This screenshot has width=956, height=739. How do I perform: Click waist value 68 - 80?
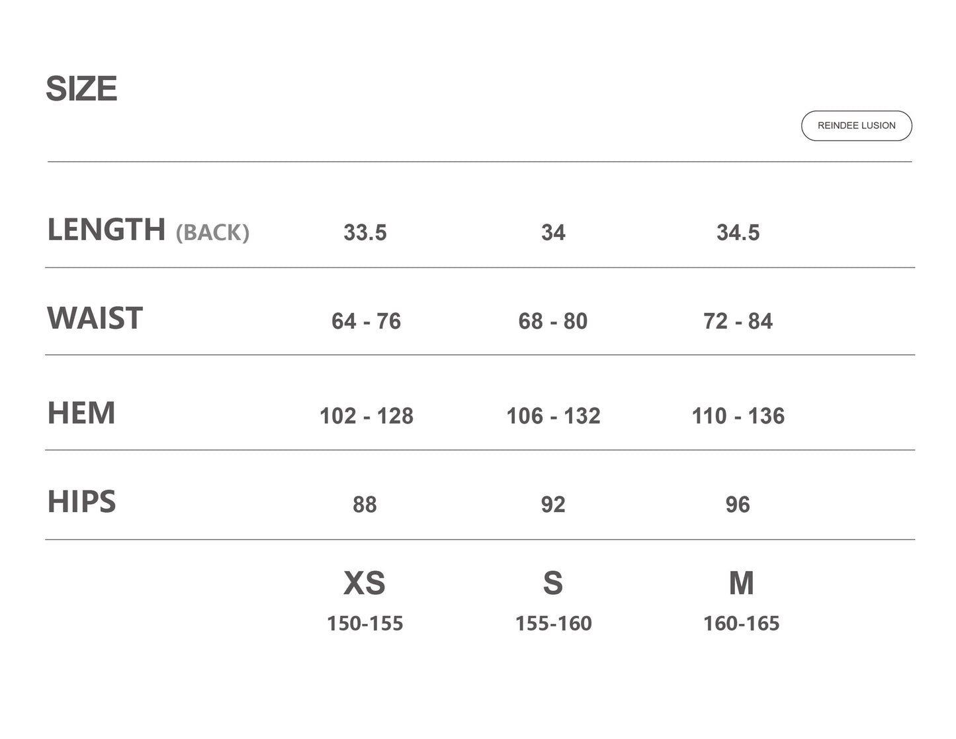click(x=553, y=321)
